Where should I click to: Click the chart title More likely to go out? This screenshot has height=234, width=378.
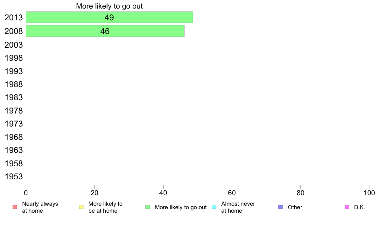click(x=109, y=6)
